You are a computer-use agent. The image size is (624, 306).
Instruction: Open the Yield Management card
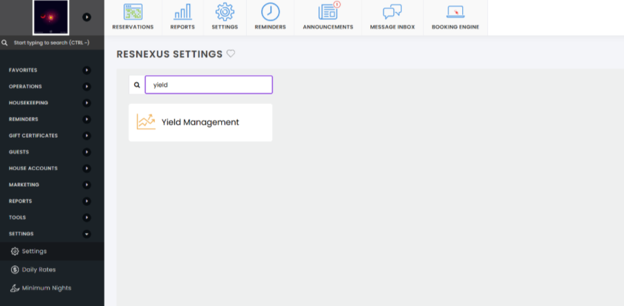[x=200, y=123]
